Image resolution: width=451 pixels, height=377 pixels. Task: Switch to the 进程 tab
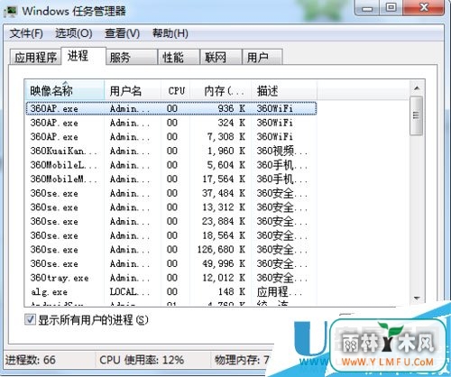83,56
